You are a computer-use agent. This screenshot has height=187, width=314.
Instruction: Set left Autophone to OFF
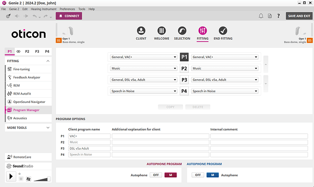[x=156, y=175]
